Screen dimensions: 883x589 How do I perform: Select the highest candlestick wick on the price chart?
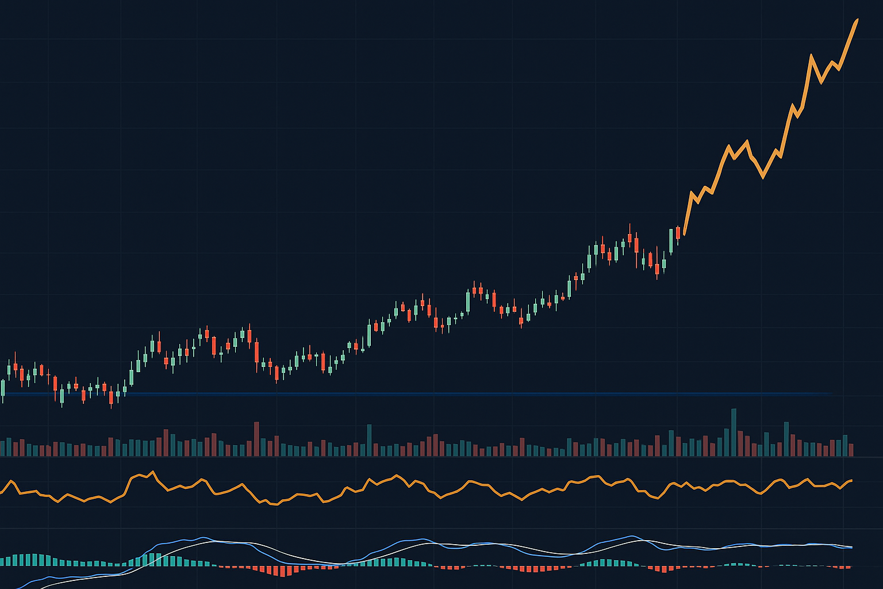click(x=630, y=225)
